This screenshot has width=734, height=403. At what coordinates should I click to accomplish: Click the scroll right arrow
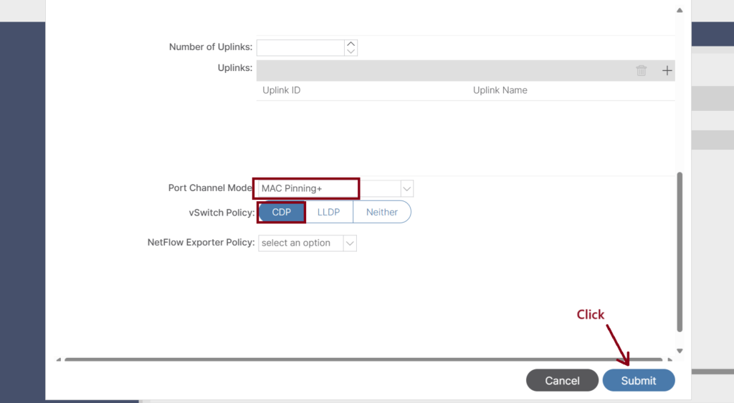click(670, 359)
